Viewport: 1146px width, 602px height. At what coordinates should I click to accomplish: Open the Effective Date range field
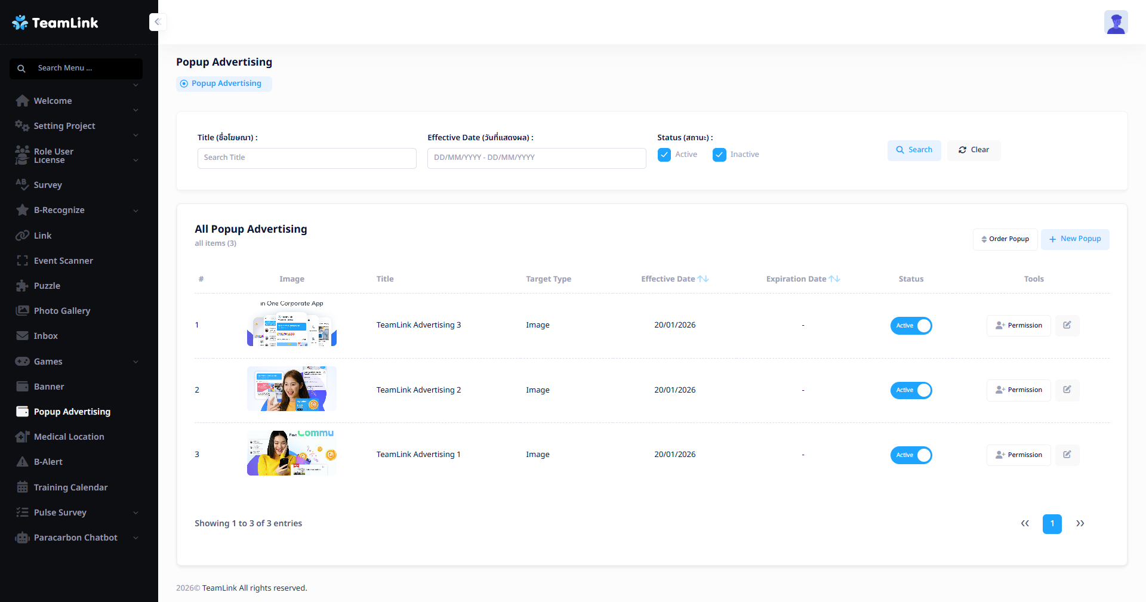pyautogui.click(x=536, y=158)
